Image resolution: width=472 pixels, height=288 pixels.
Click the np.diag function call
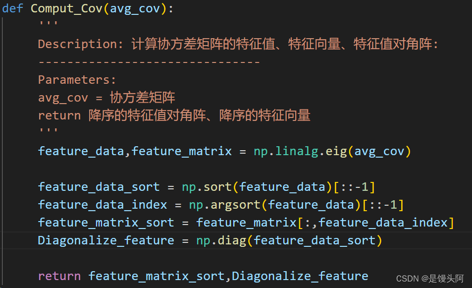click(x=289, y=240)
